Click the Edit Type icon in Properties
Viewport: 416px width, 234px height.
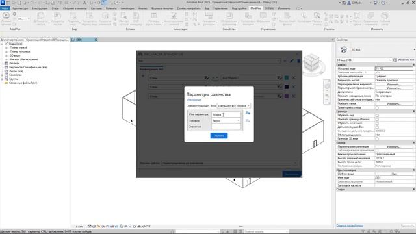click(395, 60)
